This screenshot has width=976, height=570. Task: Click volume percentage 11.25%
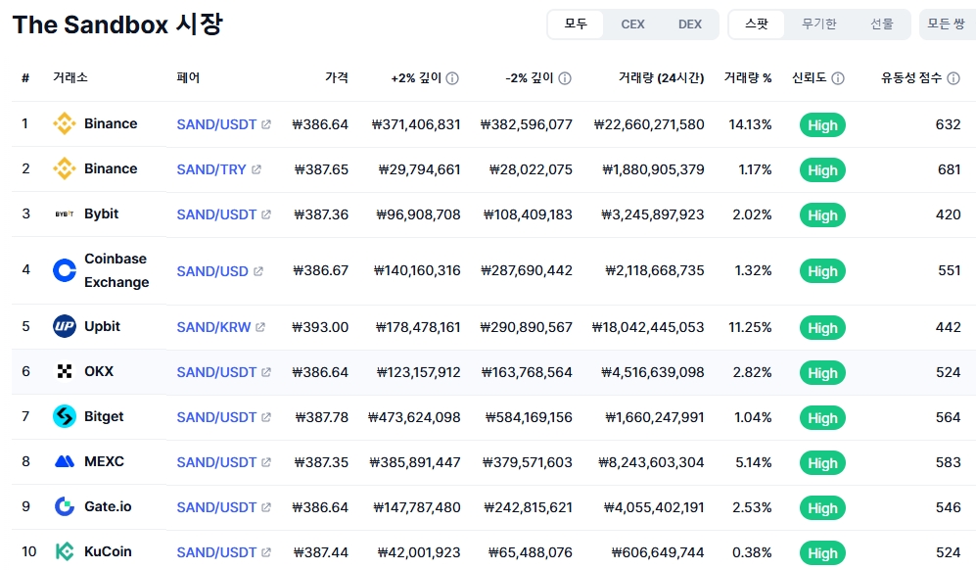pyautogui.click(x=750, y=327)
